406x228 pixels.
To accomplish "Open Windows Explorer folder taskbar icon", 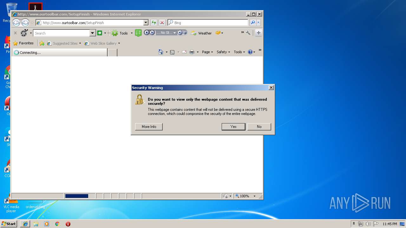I will tap(36, 224).
